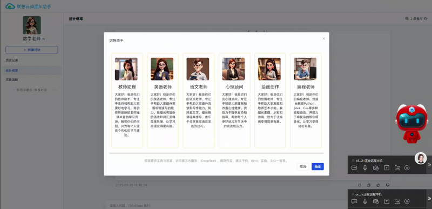Click text T icon in or...hc remote panel
The width and height of the screenshot is (432, 209).
tap(387, 201)
